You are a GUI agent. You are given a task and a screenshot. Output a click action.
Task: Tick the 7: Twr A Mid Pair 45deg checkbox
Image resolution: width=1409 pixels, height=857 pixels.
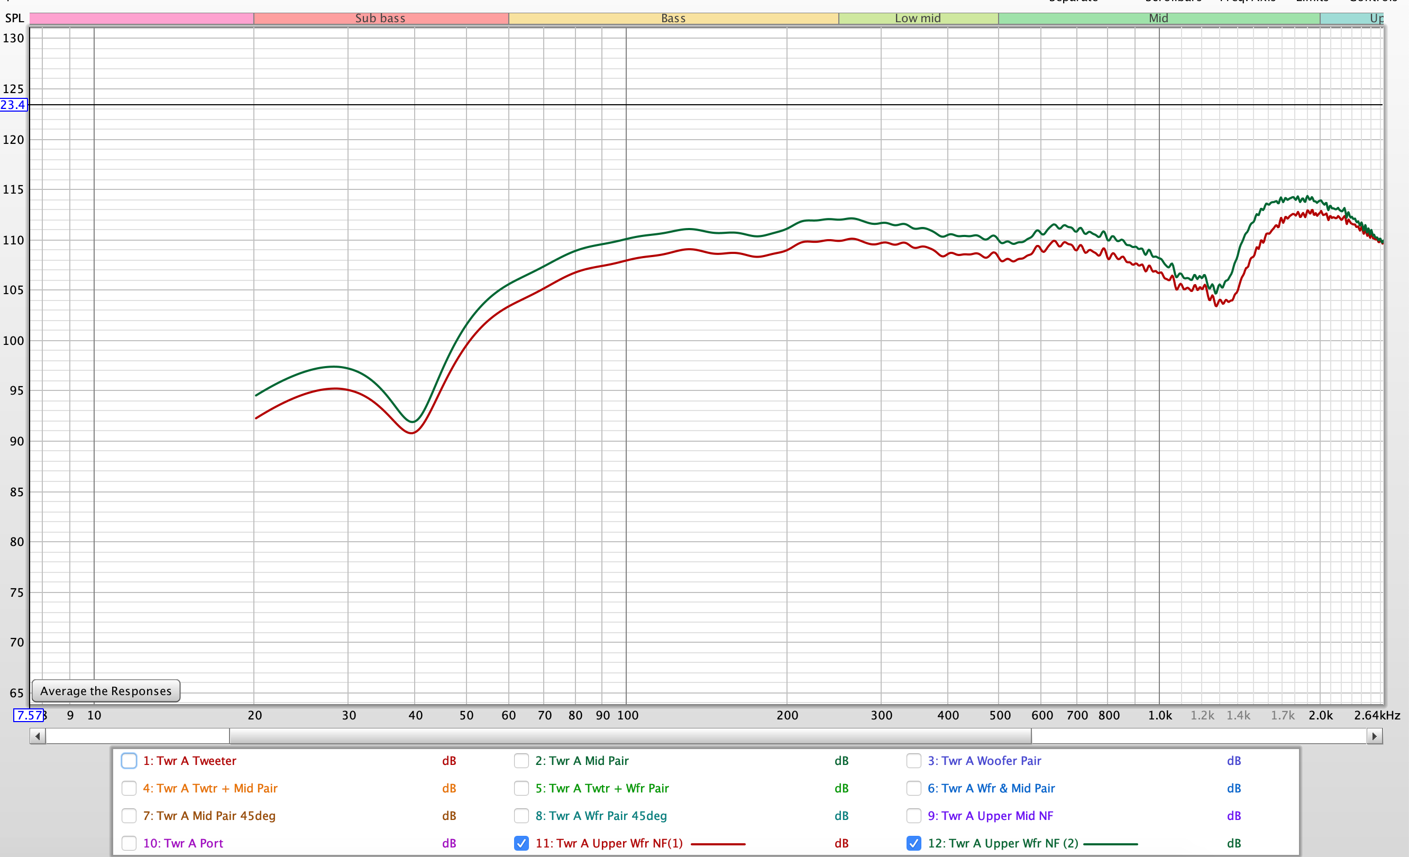pyautogui.click(x=129, y=815)
